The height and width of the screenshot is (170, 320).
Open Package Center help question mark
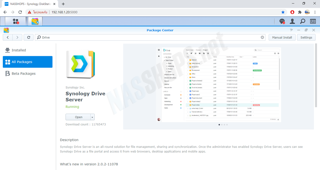pyautogui.click(x=291, y=30)
